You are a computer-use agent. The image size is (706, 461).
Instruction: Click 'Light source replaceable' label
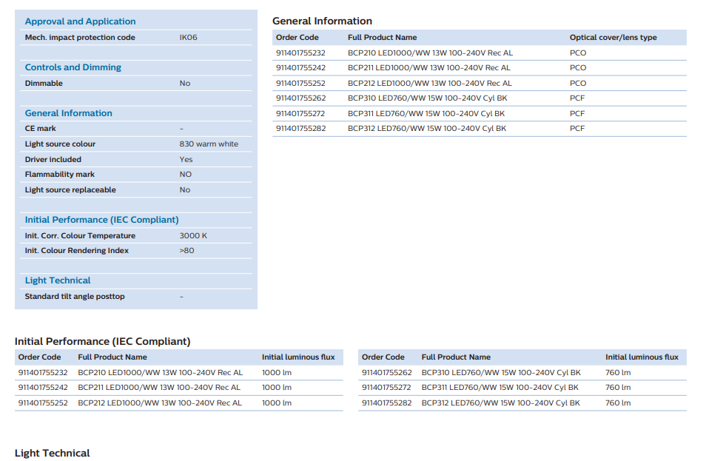coord(70,190)
